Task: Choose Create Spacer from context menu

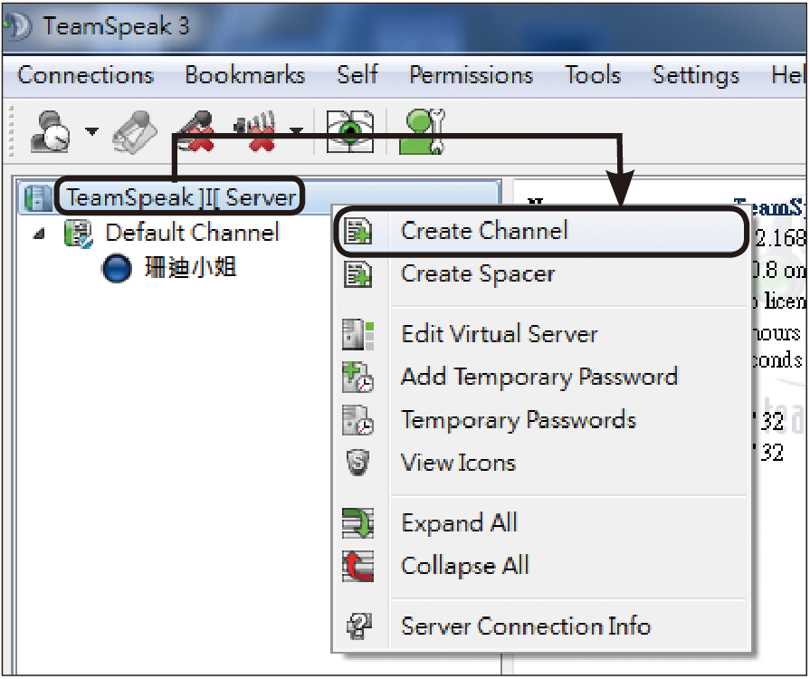Action: [541, 274]
